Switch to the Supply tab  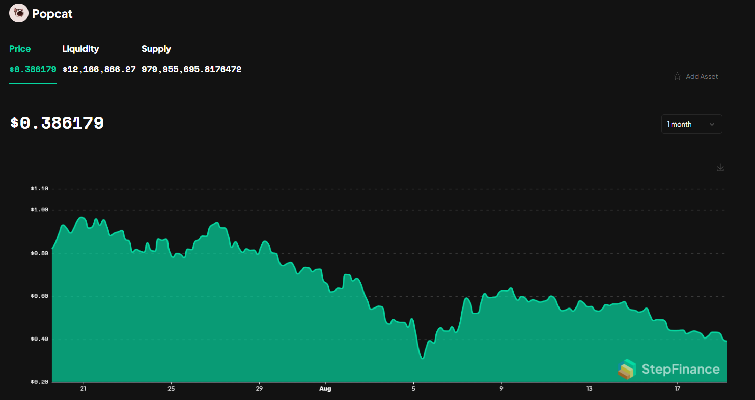(x=156, y=49)
